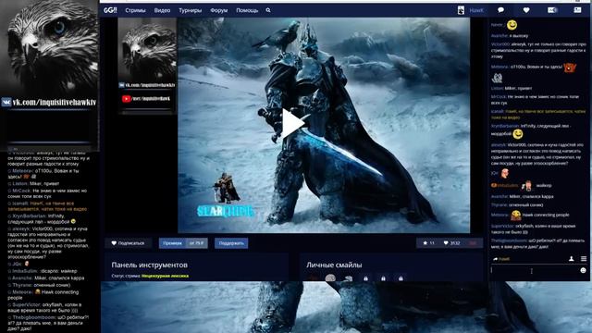Click the YouTube icon in the channel panel

[x=126, y=99]
